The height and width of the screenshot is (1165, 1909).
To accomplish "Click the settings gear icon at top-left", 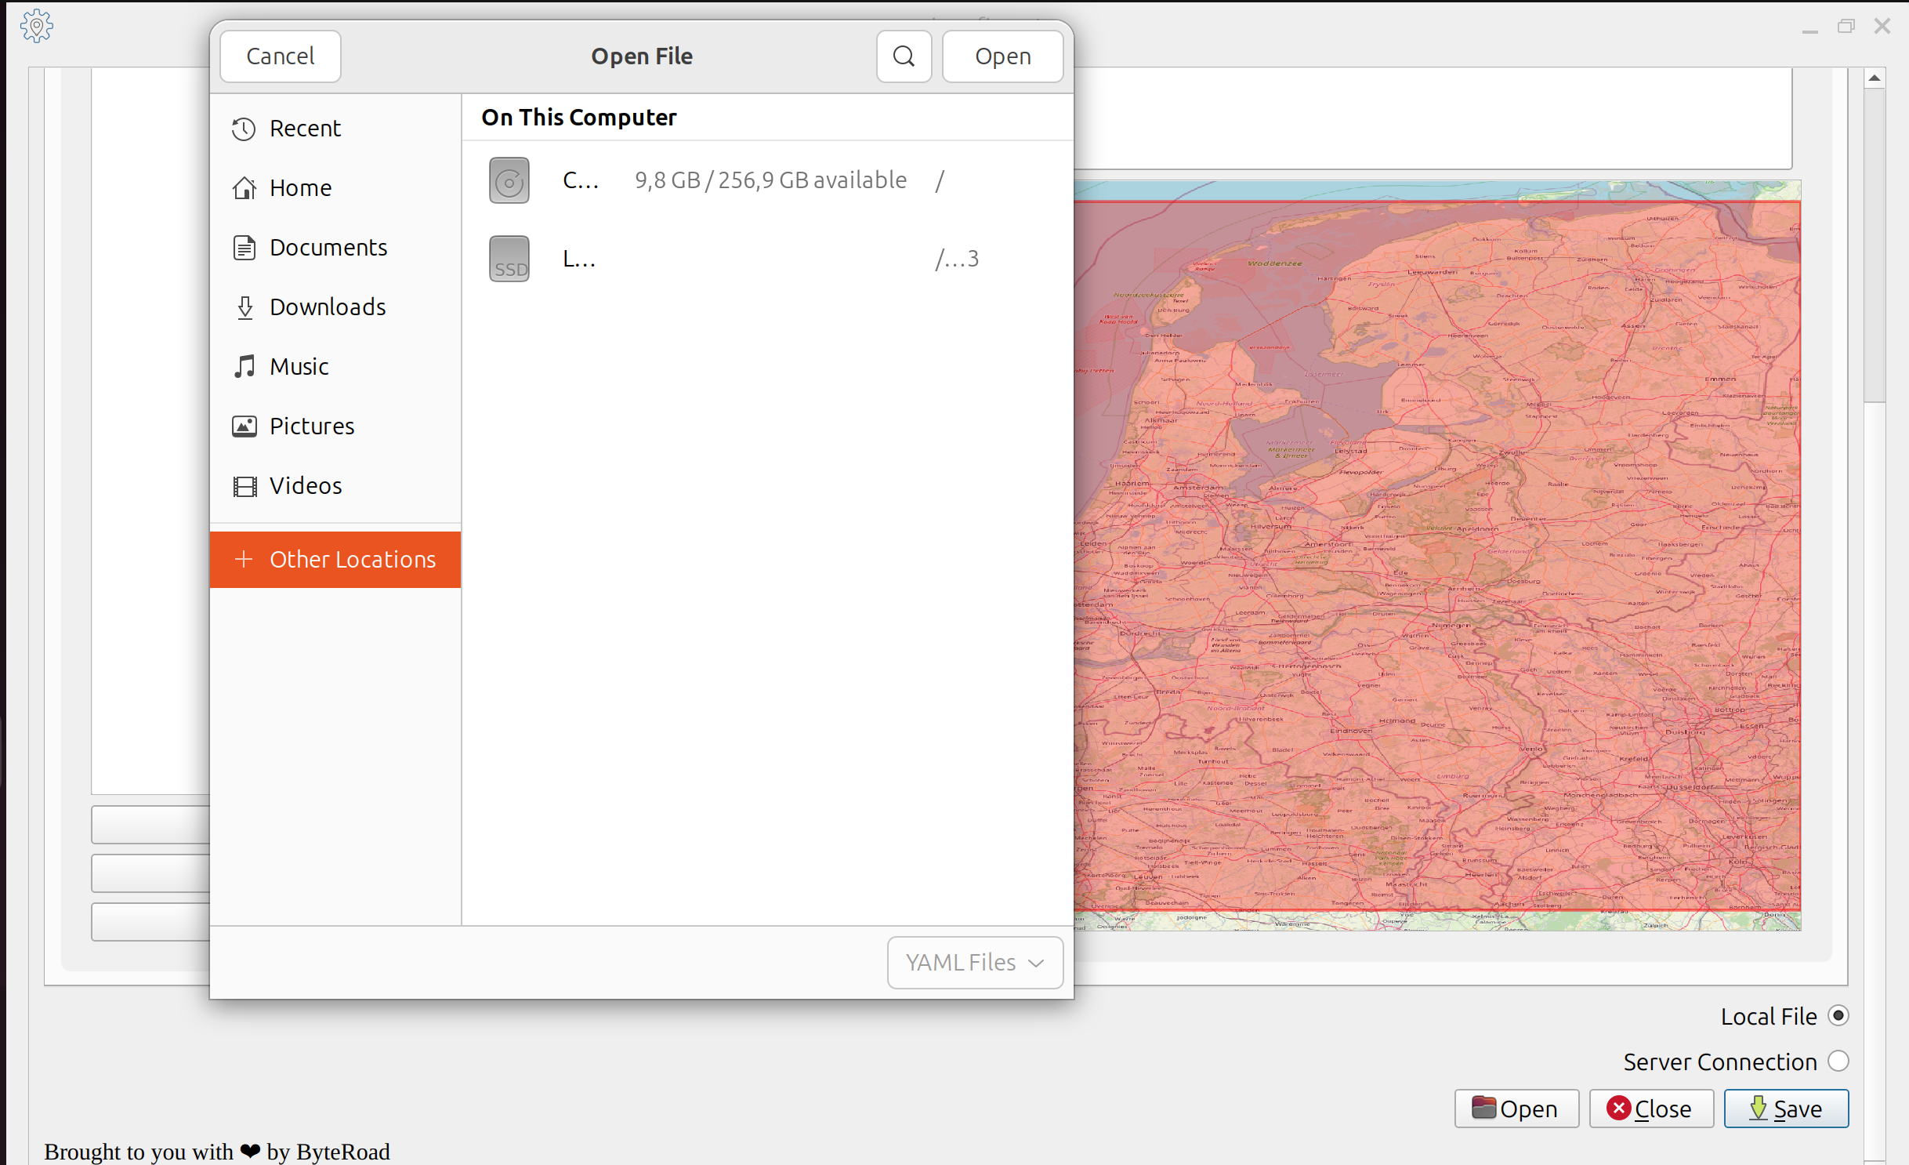I will pos(36,27).
